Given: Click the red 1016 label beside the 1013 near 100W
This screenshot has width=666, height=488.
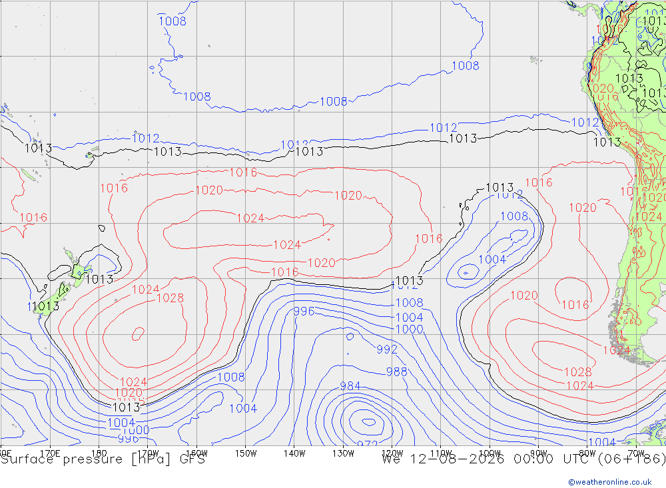Looking at the screenshot, I should click(x=539, y=182).
